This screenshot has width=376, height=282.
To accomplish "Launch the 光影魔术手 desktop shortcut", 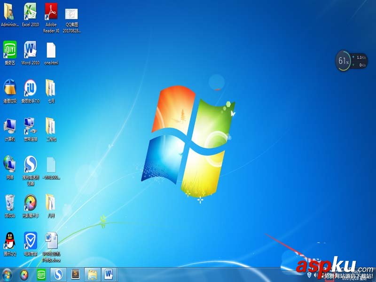I will point(31,206).
